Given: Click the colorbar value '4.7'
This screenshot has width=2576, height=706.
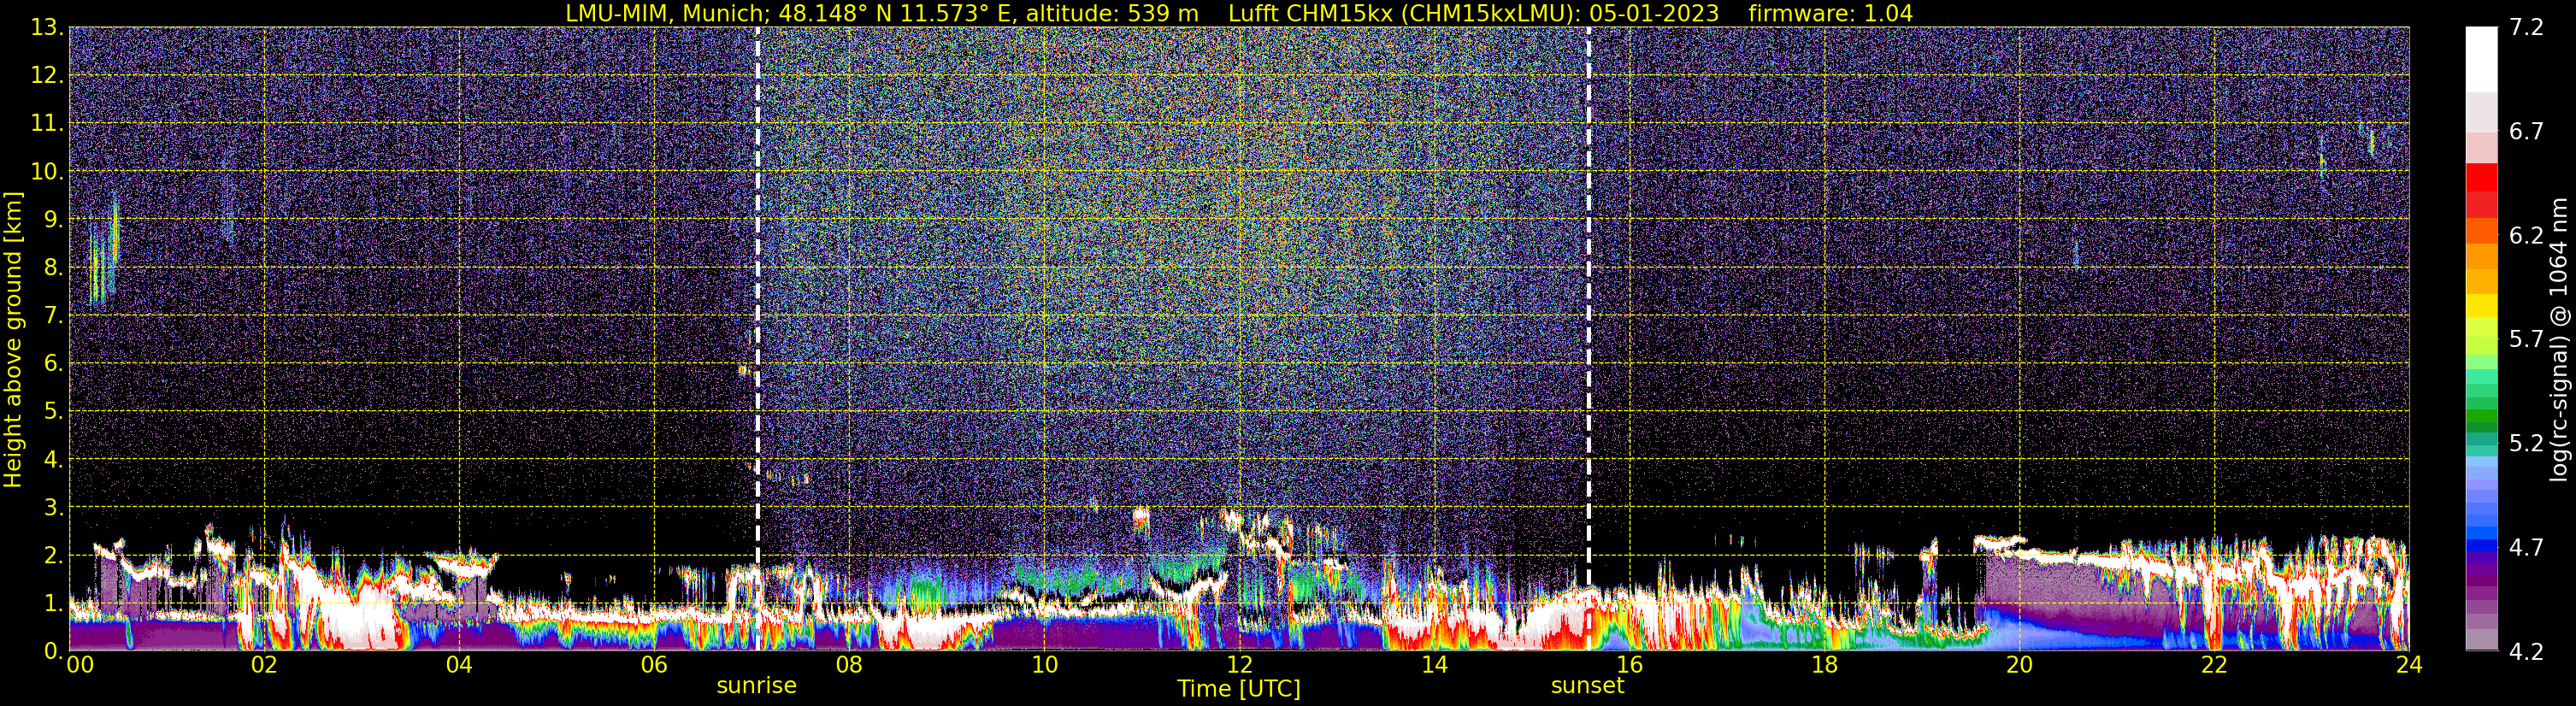Looking at the screenshot, I should [2526, 548].
